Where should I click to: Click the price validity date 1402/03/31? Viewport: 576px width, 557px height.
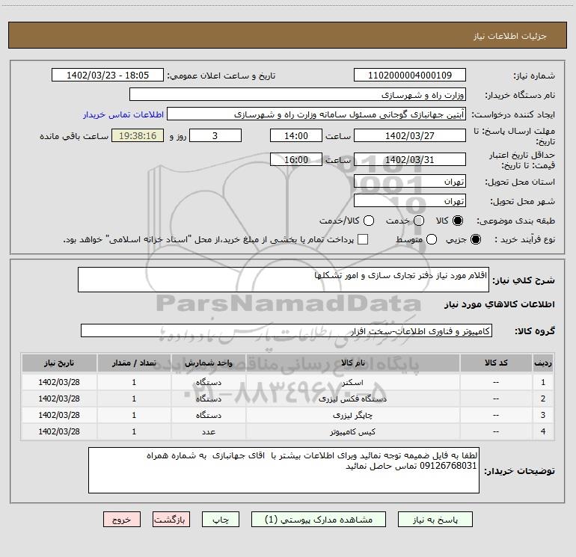pos(410,160)
